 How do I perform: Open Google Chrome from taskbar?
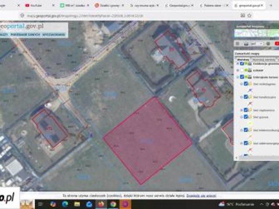(113, 204)
